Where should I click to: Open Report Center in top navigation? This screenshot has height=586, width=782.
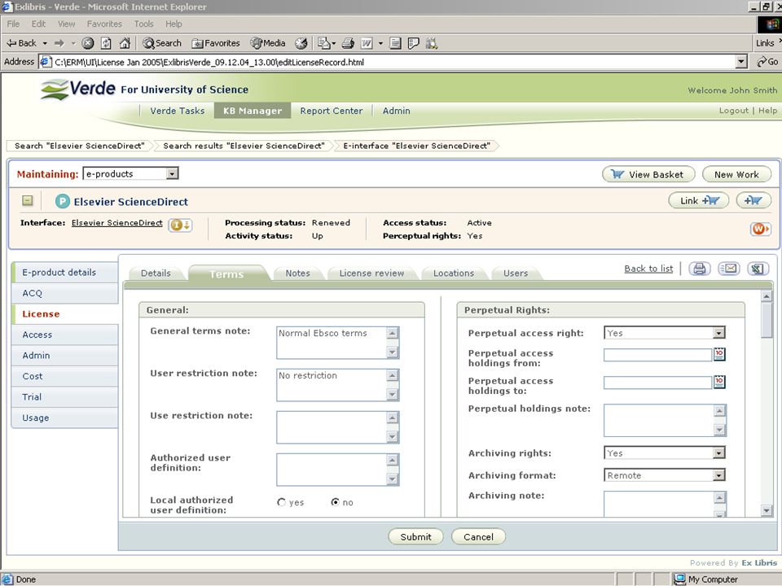pos(332,111)
